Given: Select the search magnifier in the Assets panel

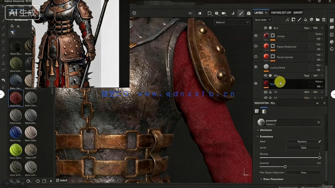Looking at the screenshot, I should pos(12,26).
